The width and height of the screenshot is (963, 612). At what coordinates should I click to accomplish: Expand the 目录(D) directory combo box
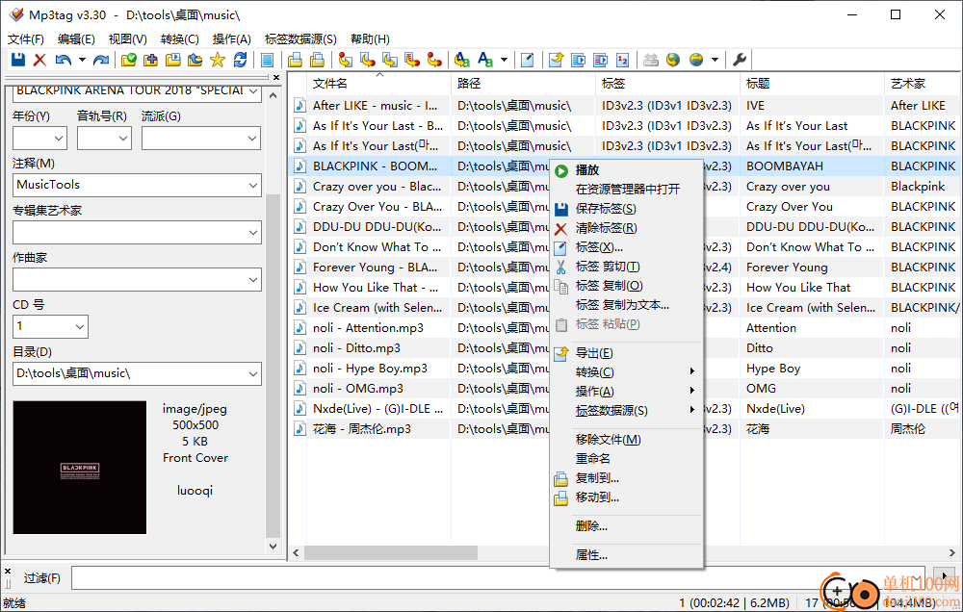[x=253, y=373]
